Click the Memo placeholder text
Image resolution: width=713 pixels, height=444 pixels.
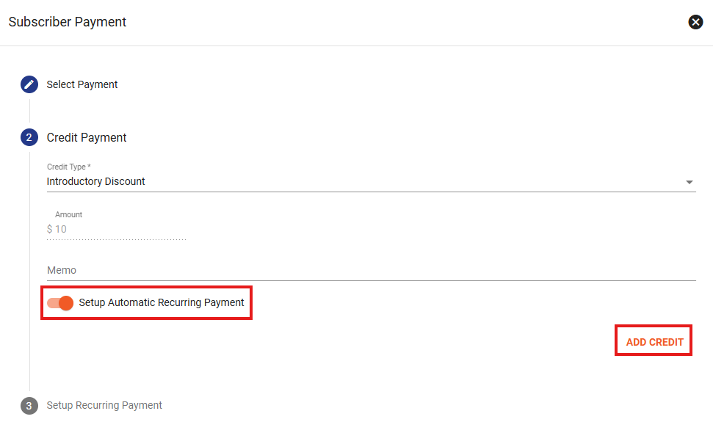pyautogui.click(x=62, y=270)
